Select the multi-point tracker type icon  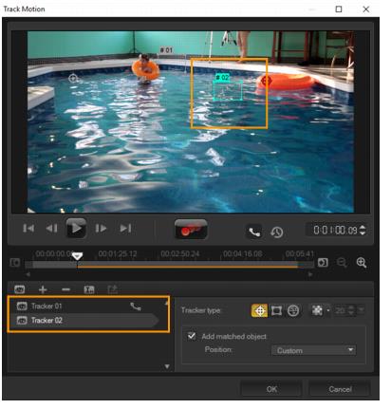coord(293,310)
